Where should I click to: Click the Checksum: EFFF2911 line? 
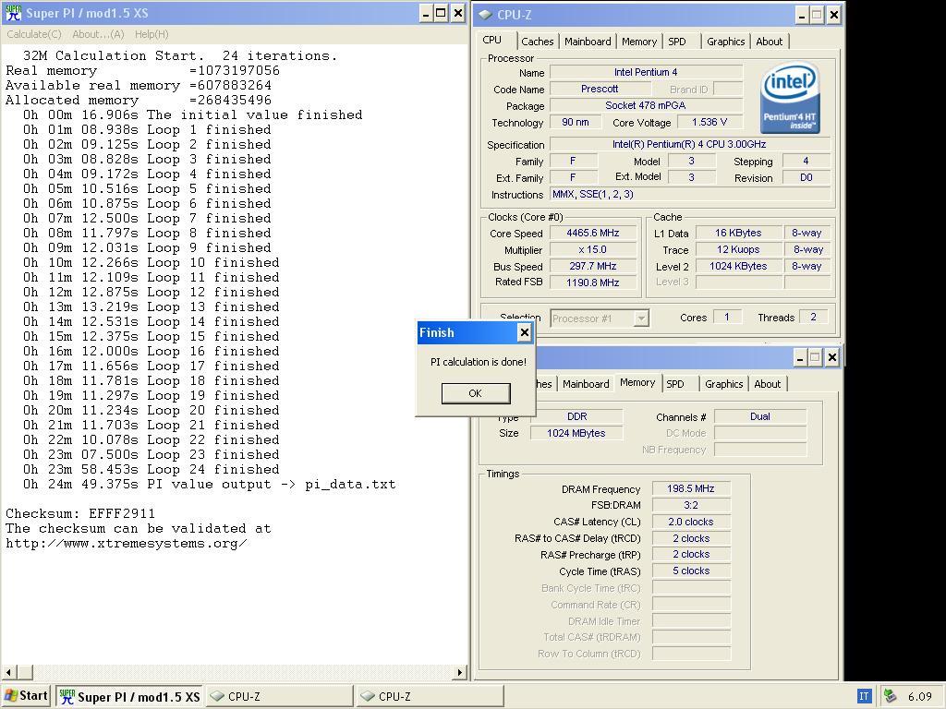[x=80, y=513]
